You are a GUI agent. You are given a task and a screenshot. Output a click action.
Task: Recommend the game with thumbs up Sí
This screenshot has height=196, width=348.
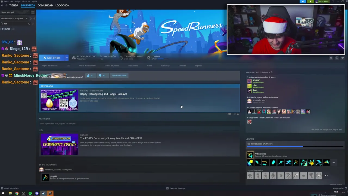(x=90, y=75)
